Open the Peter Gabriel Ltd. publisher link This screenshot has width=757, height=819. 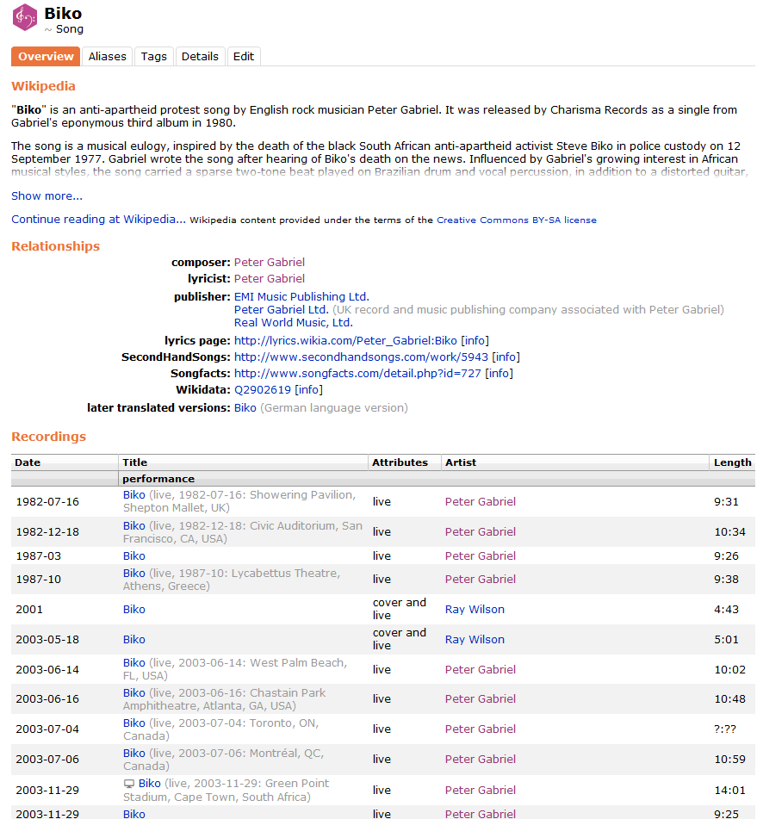point(281,310)
